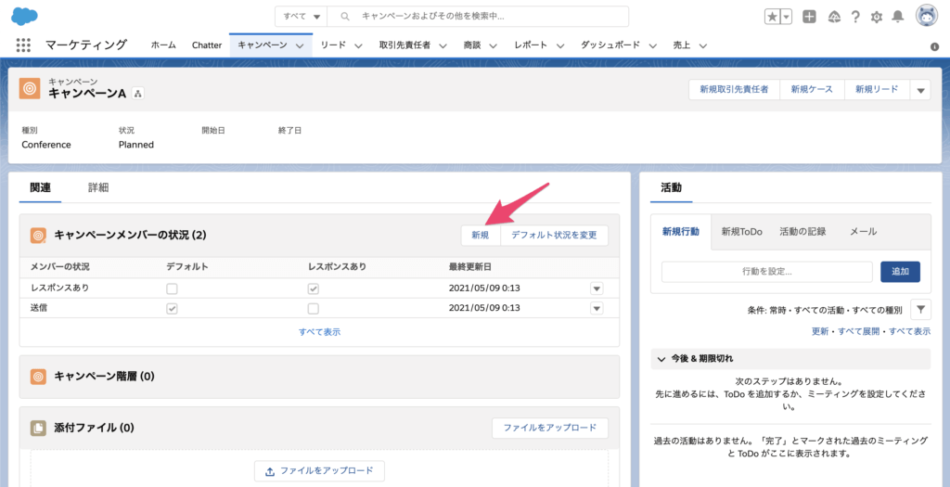Click the 更新 activity link
Viewport: 950px width, 487px height.
pyautogui.click(x=820, y=331)
